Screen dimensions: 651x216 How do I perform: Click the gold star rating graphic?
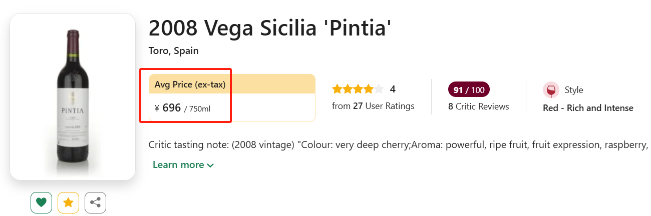pyautogui.click(x=358, y=89)
